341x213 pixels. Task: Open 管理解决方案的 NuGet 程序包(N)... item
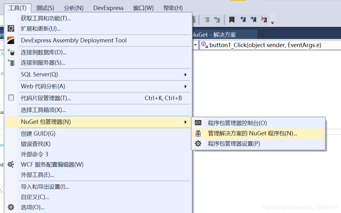258,133
